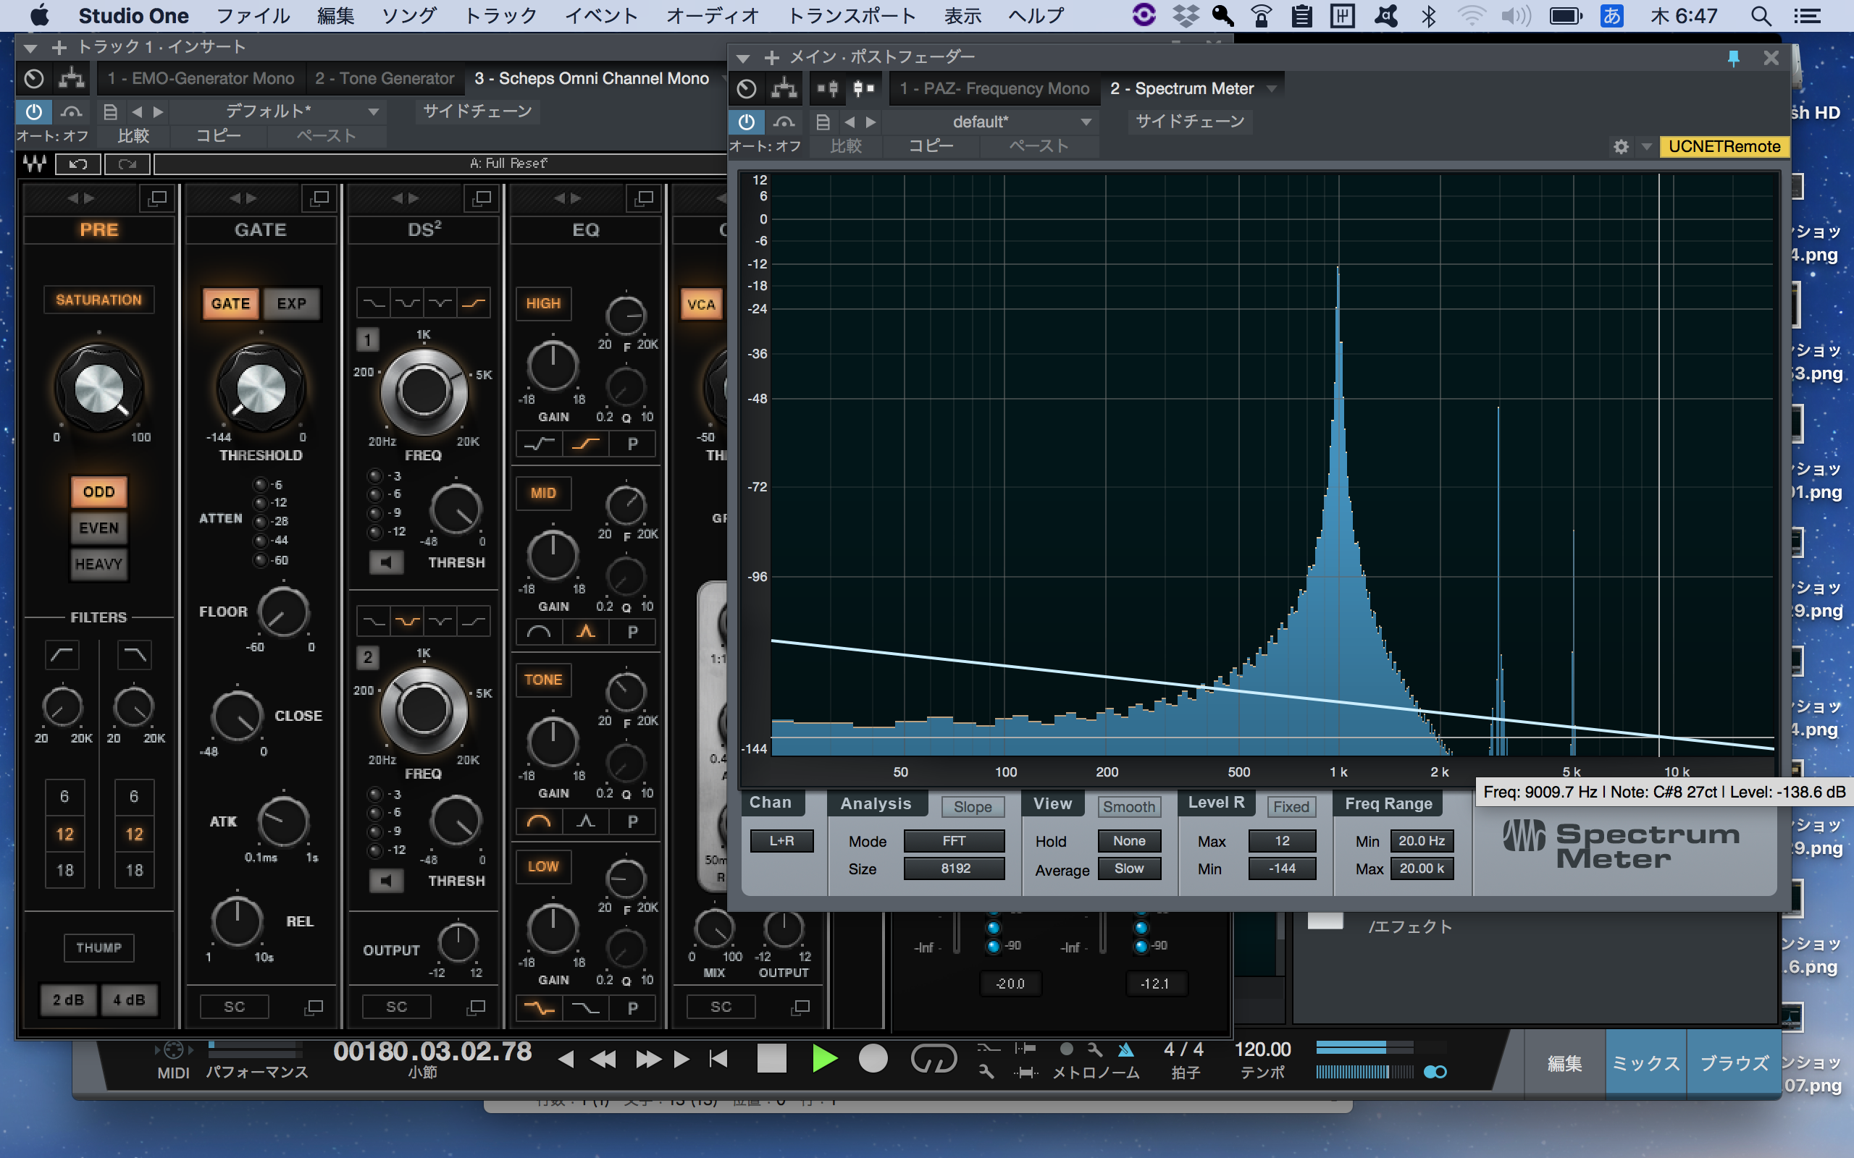Open the トランスポート menu
This screenshot has width=1854, height=1158.
(851, 15)
